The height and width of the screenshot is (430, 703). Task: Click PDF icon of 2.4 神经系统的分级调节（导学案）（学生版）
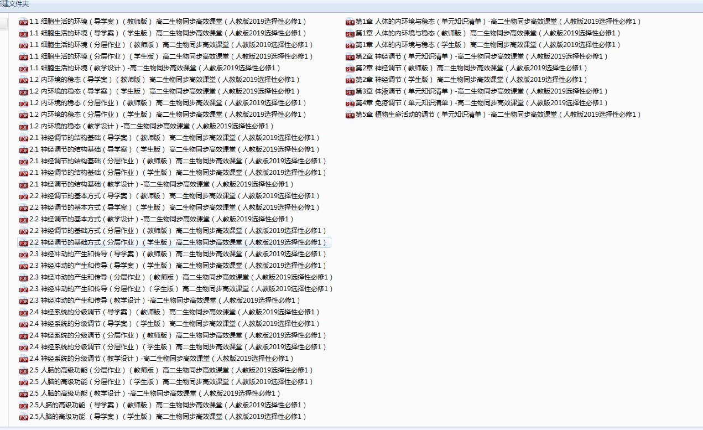23,324
